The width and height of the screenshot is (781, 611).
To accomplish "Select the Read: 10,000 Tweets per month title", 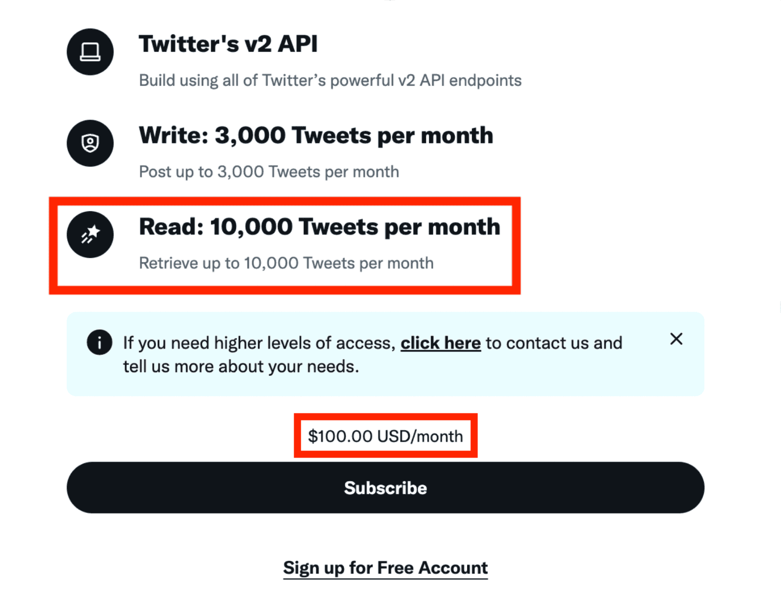I will [x=319, y=227].
